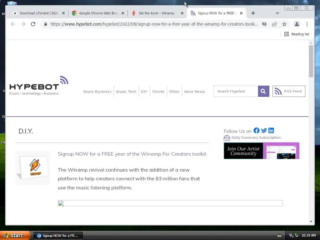Click the 10:19 AM clock
320x240 pixels.
click(x=308, y=235)
